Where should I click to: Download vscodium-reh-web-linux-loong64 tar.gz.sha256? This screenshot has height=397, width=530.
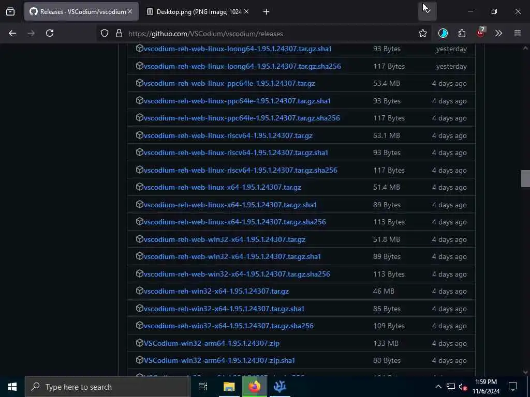point(242,66)
